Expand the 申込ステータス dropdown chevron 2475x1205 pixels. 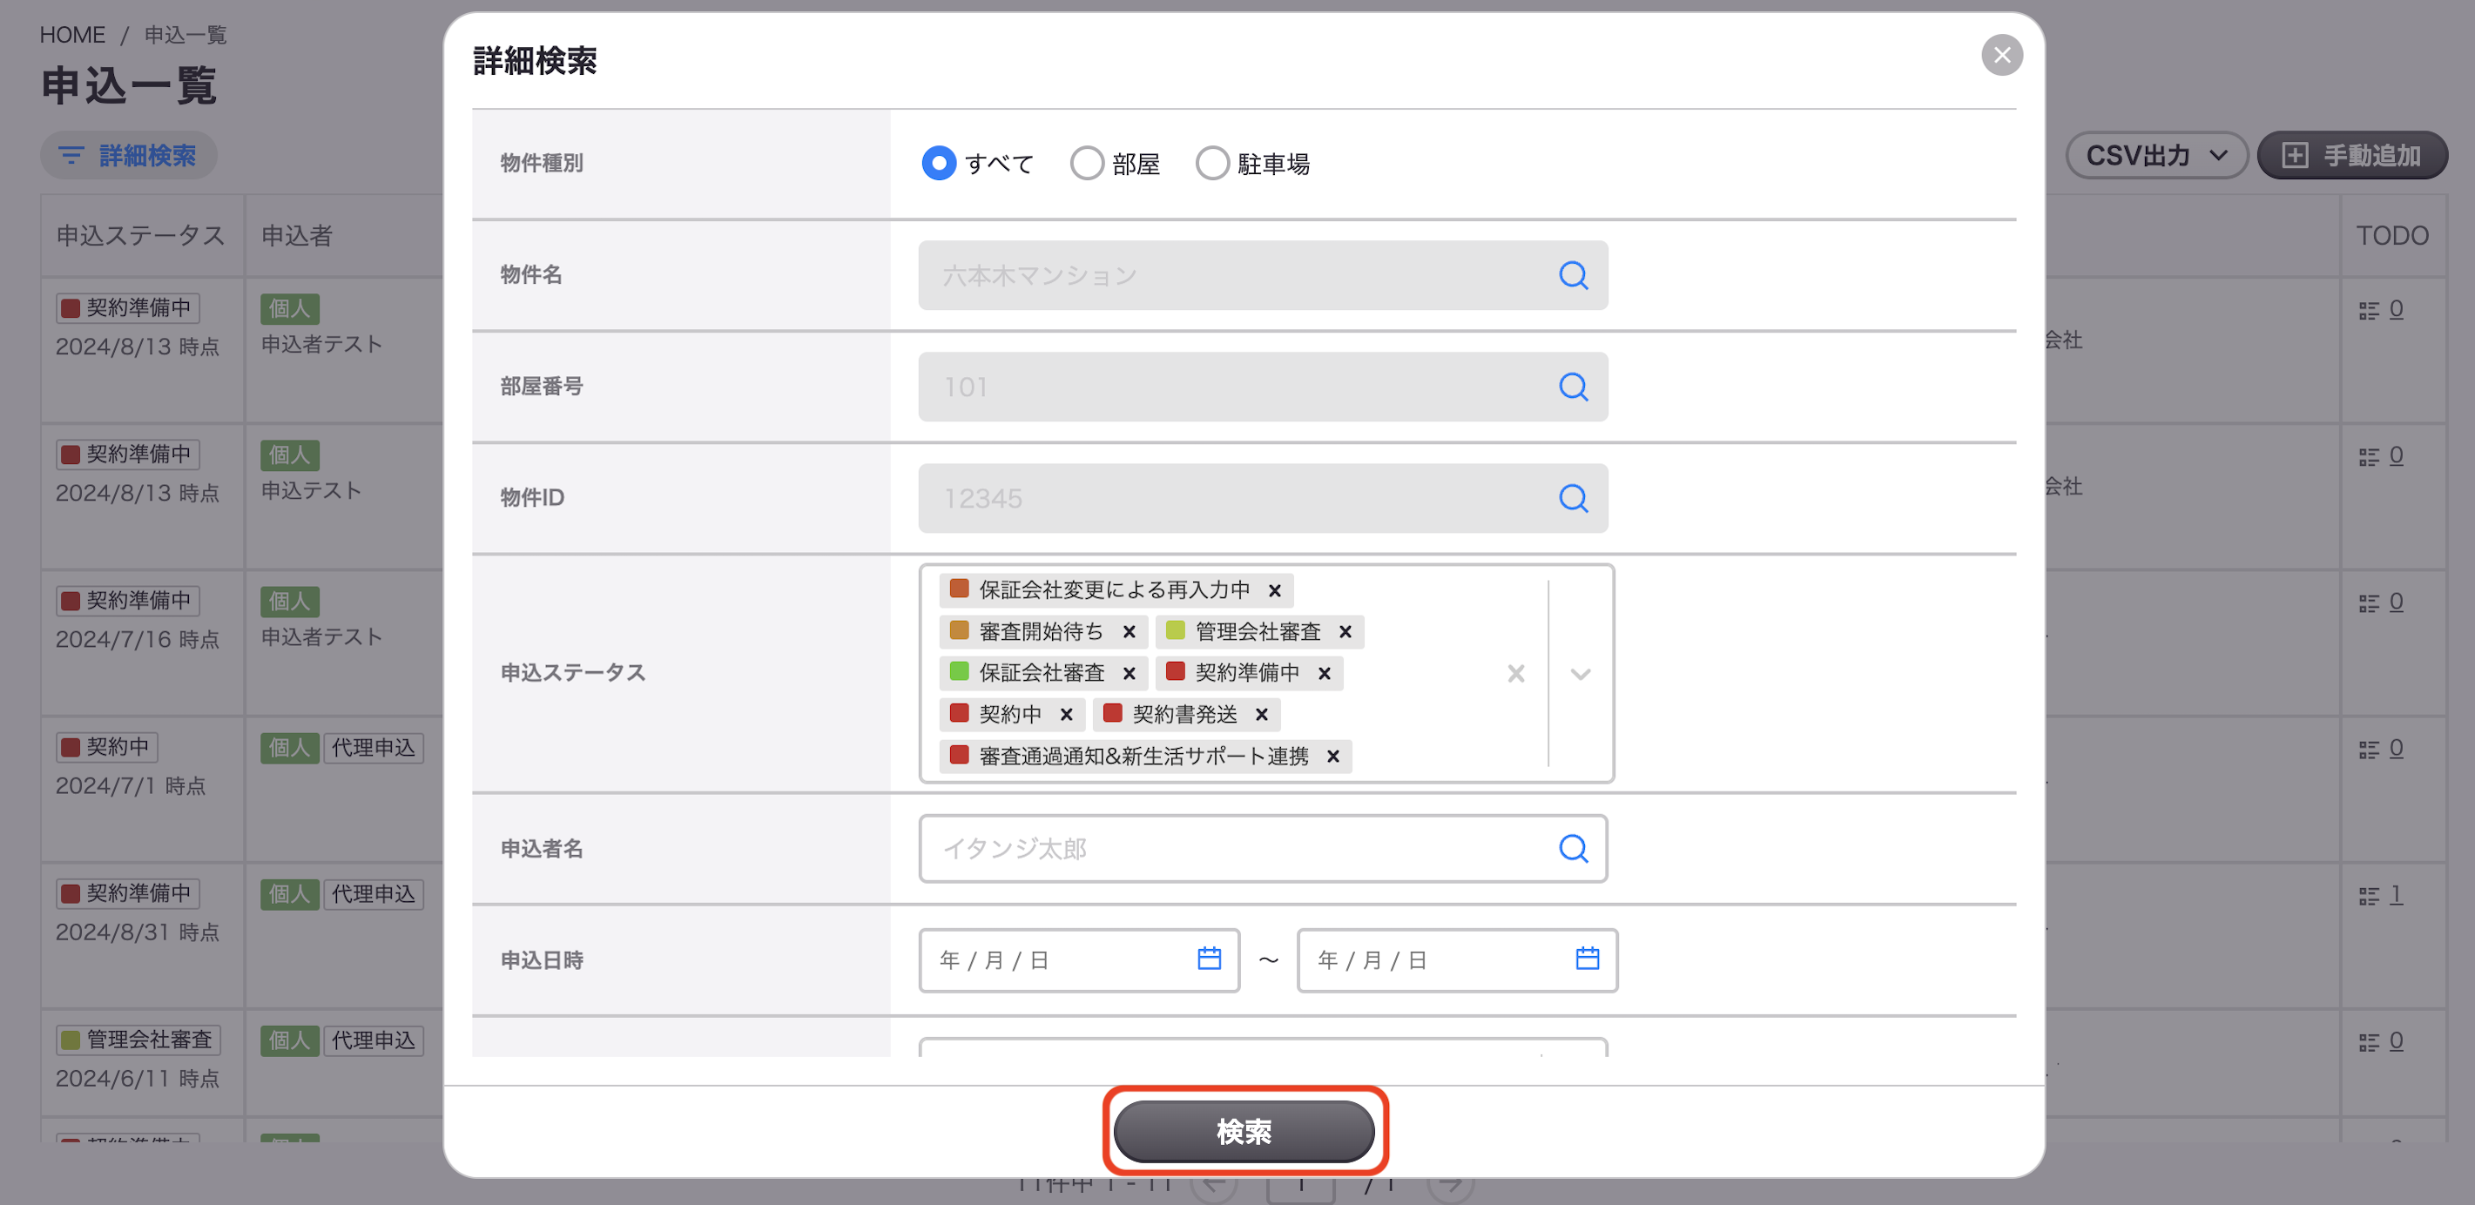(x=1580, y=674)
